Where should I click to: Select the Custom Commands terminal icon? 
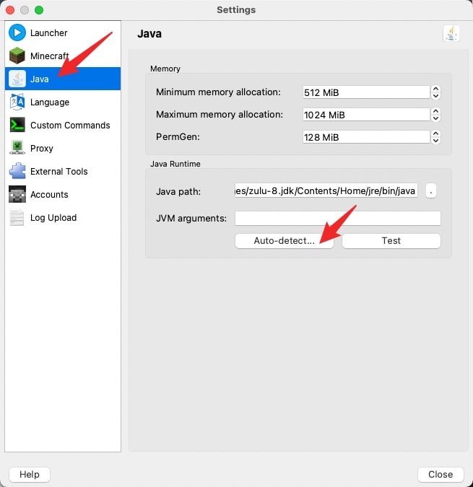pyautogui.click(x=17, y=125)
